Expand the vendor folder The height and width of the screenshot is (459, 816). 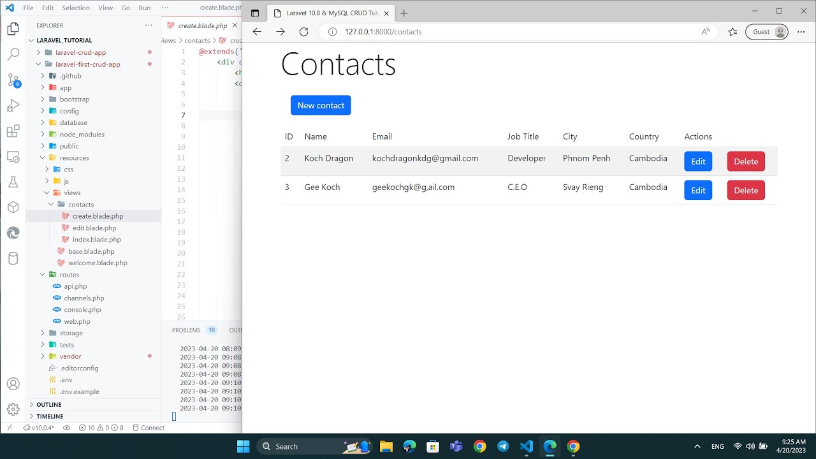point(70,356)
